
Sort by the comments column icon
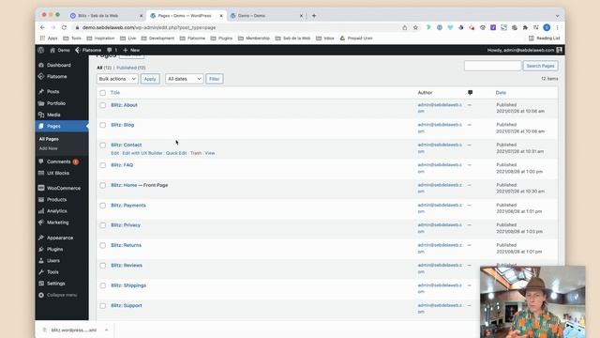470,93
